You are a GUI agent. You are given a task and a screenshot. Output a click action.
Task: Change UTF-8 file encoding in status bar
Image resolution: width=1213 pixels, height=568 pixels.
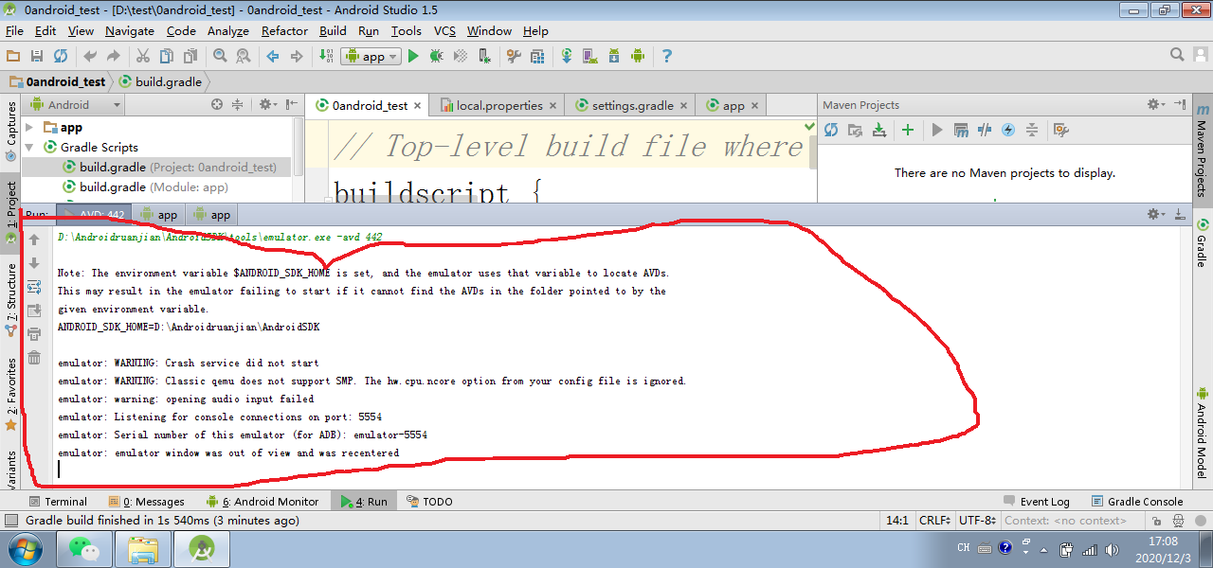[977, 521]
